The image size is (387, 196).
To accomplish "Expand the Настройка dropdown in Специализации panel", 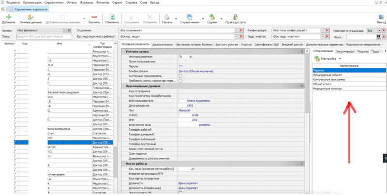I will [330, 59].
